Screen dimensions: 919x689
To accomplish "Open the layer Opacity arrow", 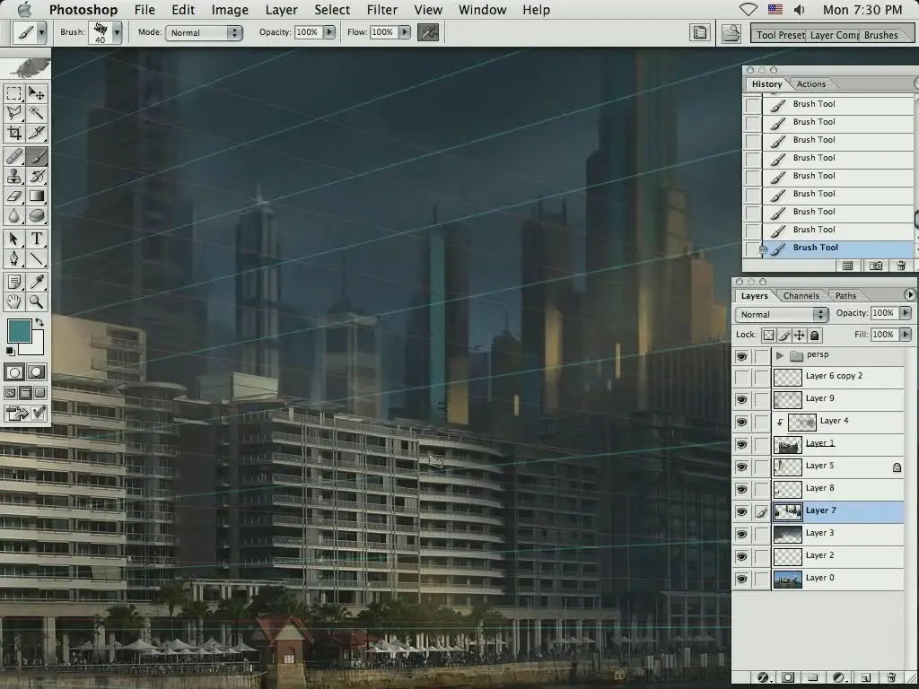I will click(906, 313).
